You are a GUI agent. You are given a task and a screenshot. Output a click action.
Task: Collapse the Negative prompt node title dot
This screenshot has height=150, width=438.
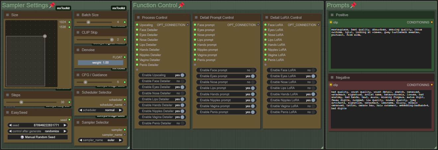click(332, 78)
